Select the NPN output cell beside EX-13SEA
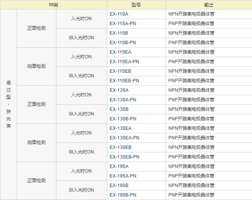 click(191, 128)
